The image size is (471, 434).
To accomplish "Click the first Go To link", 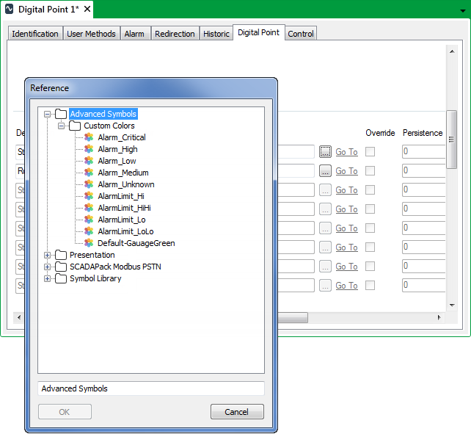I will pos(346,152).
